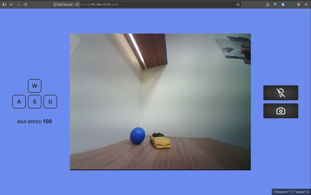Toggle the light-off lamp button
311x195 pixels.
pyautogui.click(x=280, y=93)
